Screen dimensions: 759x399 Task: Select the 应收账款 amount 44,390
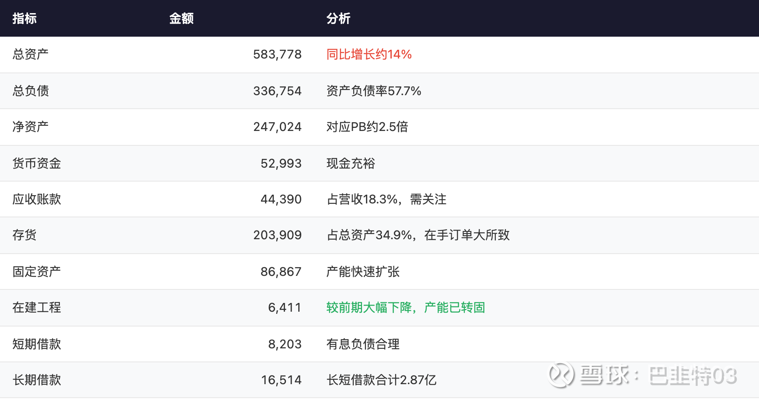pos(281,199)
